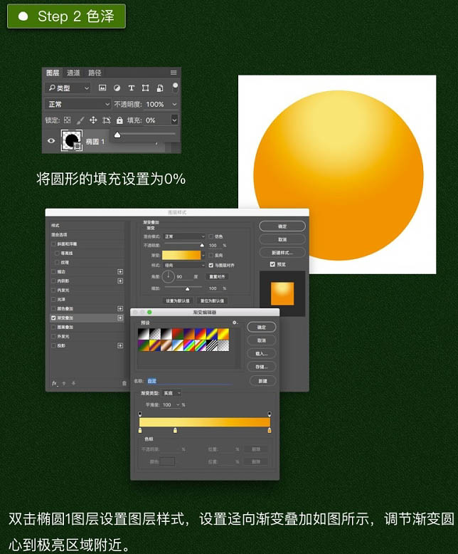This screenshot has width=458, height=554.
Task: Add another 投影 effect plus icon
Action: point(120,345)
